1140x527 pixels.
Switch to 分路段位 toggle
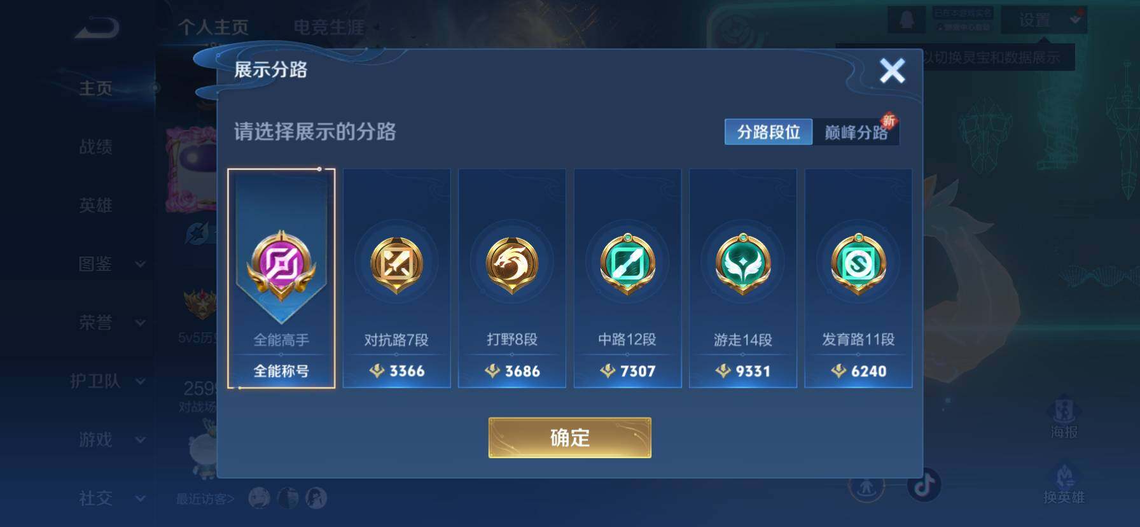pos(768,132)
